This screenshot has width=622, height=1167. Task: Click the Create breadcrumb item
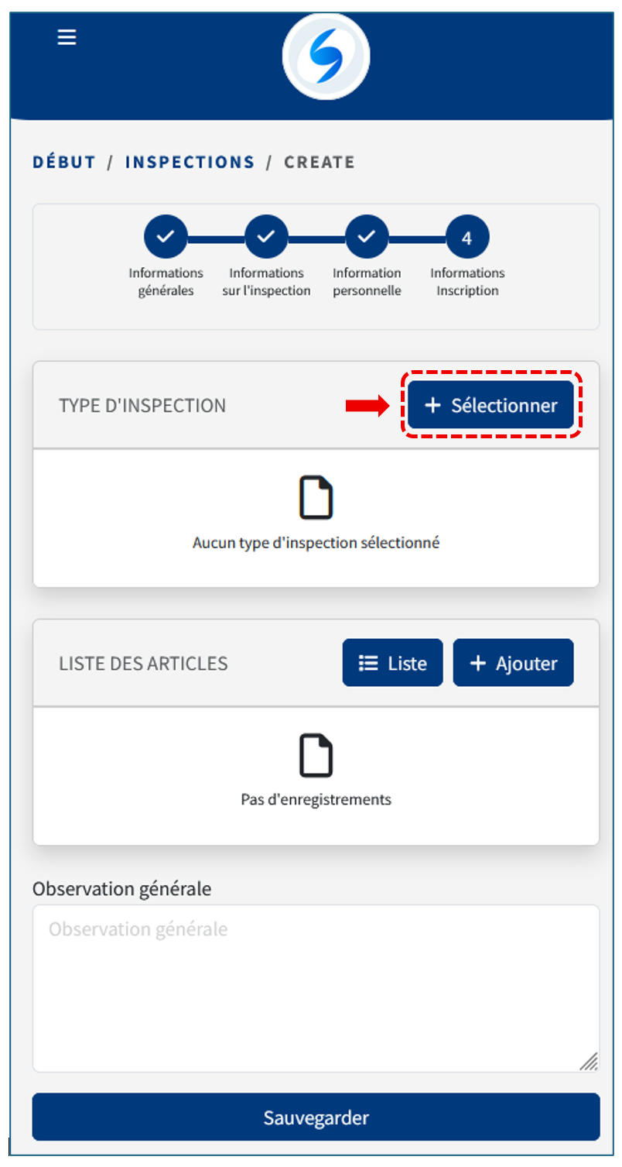[x=320, y=163]
